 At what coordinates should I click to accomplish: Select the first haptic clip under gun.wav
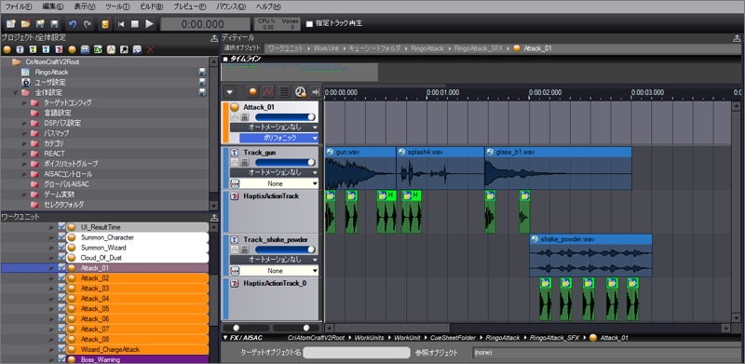331,212
